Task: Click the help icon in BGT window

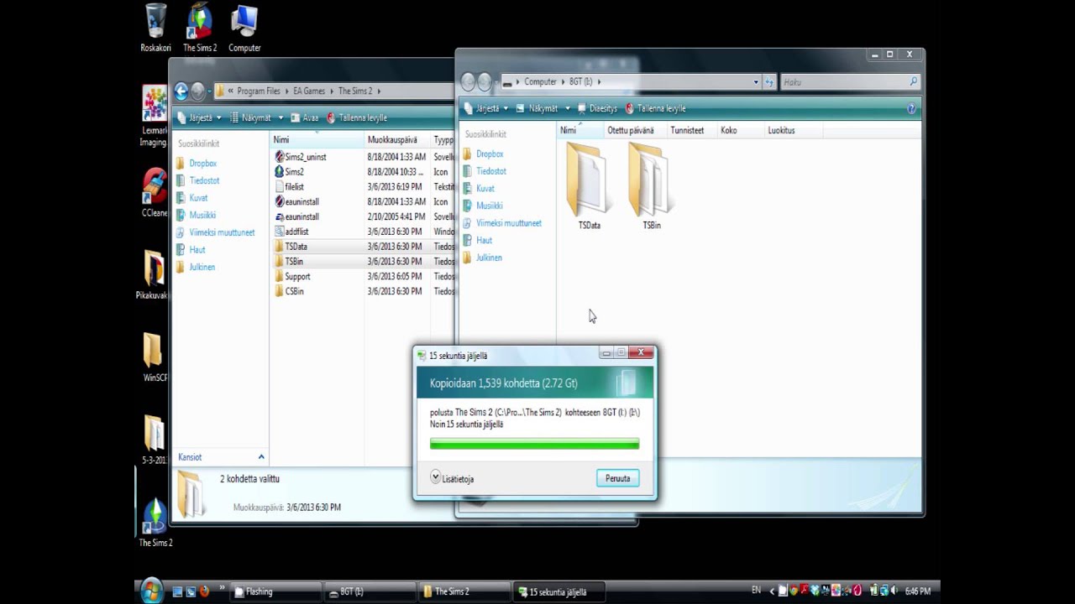Action: pos(911,108)
